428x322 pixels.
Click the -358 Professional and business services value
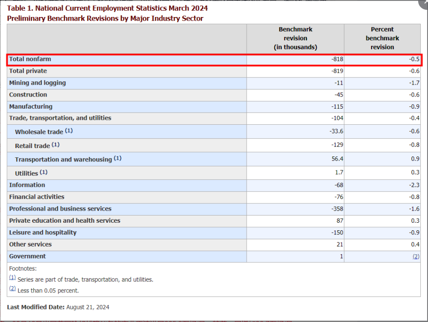[337, 209]
